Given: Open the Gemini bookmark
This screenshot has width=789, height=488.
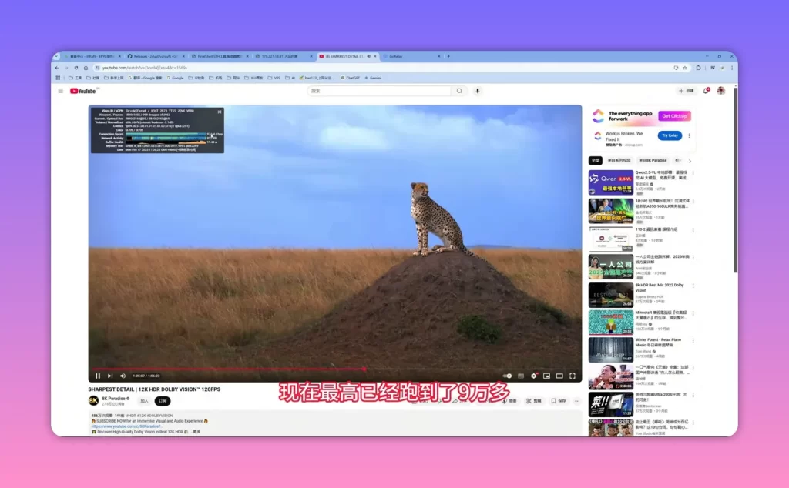Looking at the screenshot, I should tap(373, 78).
